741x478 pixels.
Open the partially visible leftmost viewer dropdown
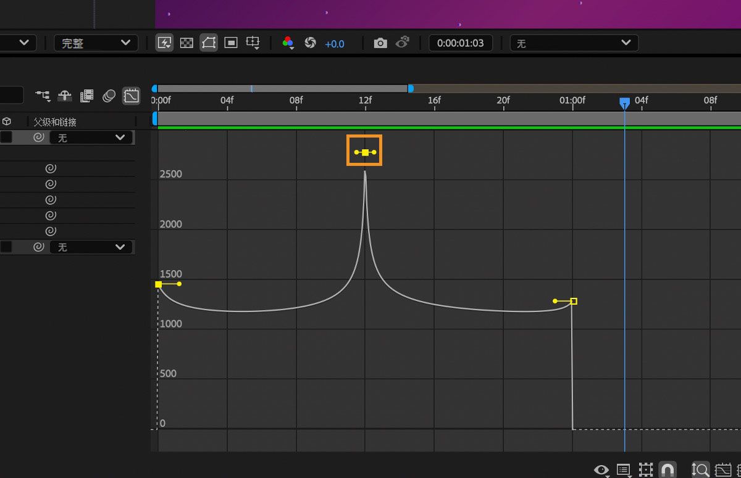click(18, 43)
